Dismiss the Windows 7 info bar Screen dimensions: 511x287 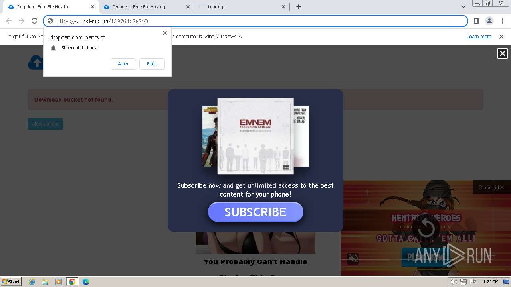[501, 37]
